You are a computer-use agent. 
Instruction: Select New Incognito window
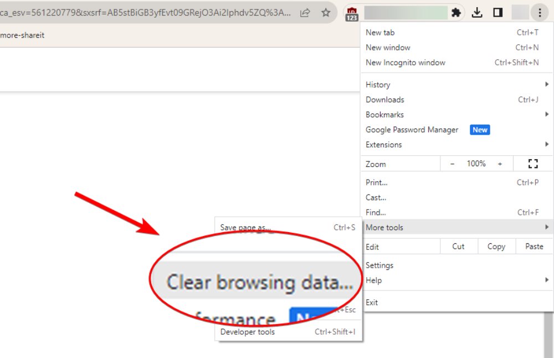(x=406, y=63)
